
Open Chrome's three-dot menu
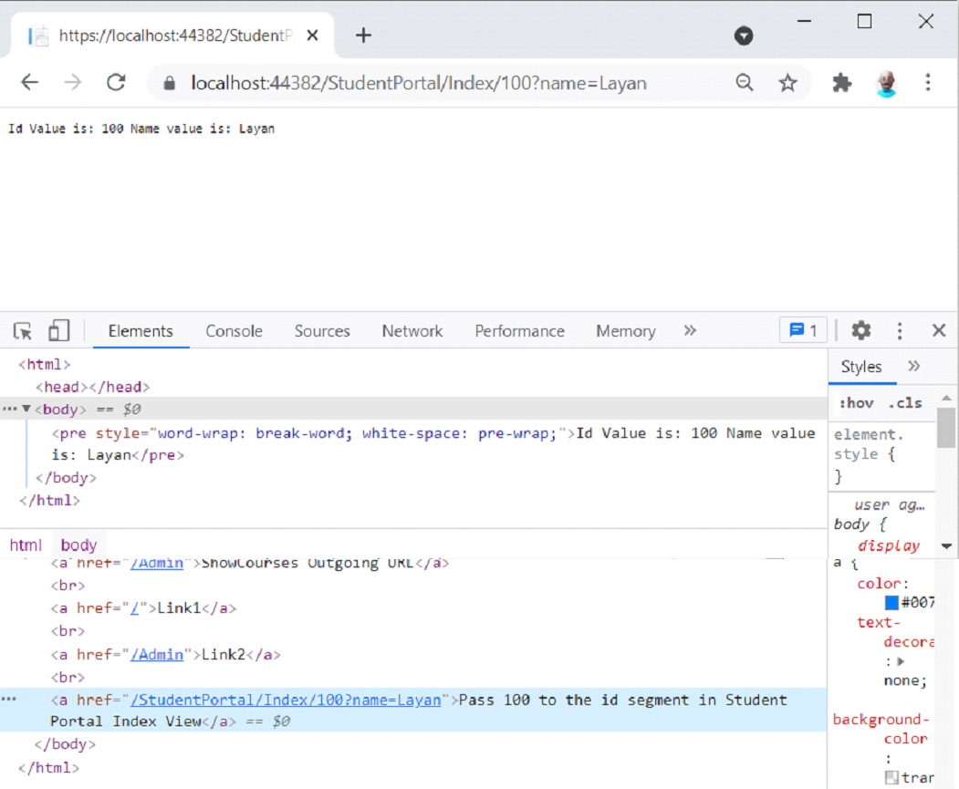pyautogui.click(x=928, y=82)
